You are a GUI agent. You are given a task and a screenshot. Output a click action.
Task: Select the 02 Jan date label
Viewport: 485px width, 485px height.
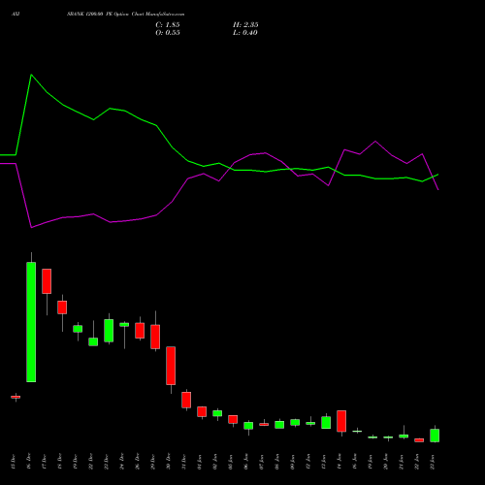[215, 462]
